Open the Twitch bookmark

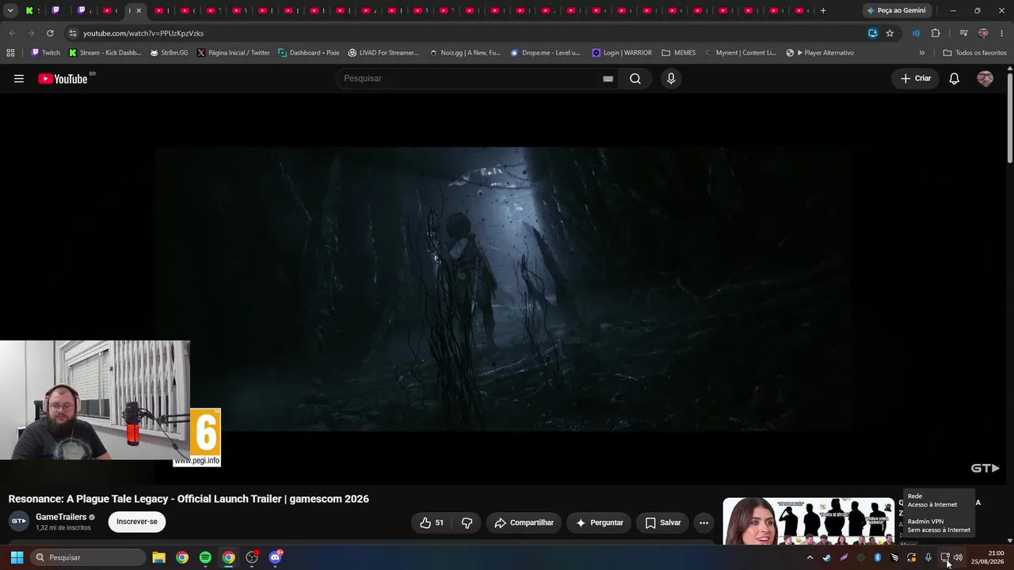(x=45, y=53)
